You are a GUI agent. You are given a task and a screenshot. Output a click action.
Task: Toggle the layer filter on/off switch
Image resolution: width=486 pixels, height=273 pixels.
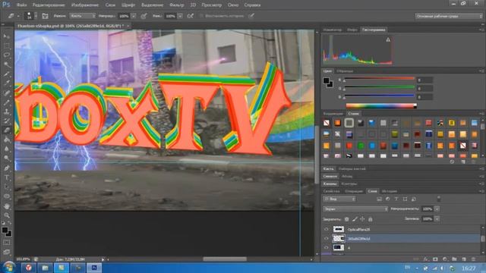pos(439,199)
